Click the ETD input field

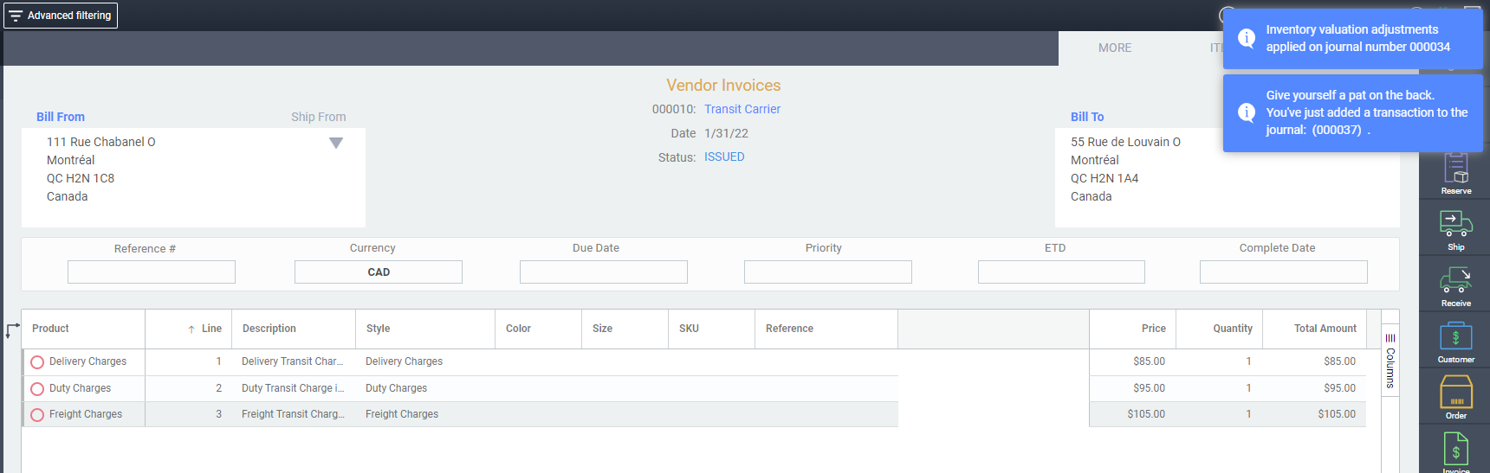(1061, 272)
